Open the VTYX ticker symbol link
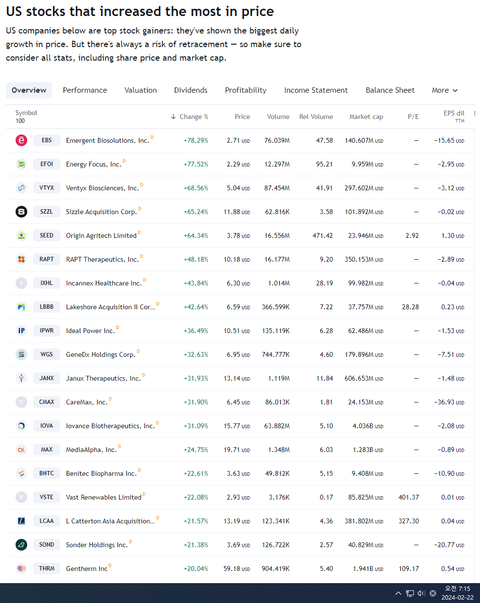480x603 pixels. point(47,188)
